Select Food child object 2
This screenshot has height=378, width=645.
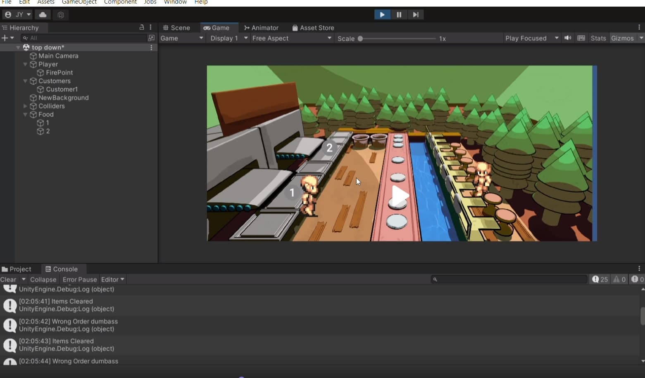pyautogui.click(x=48, y=131)
